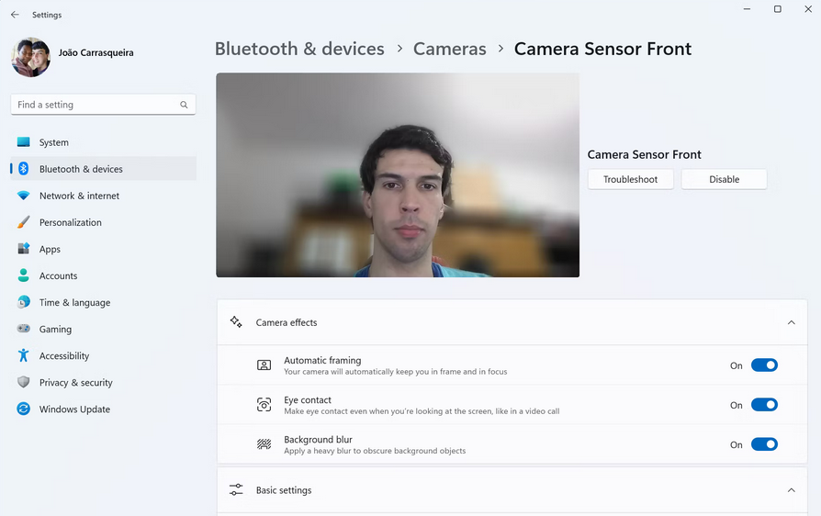Click the search magnifier icon
The image size is (821, 516).
point(184,105)
